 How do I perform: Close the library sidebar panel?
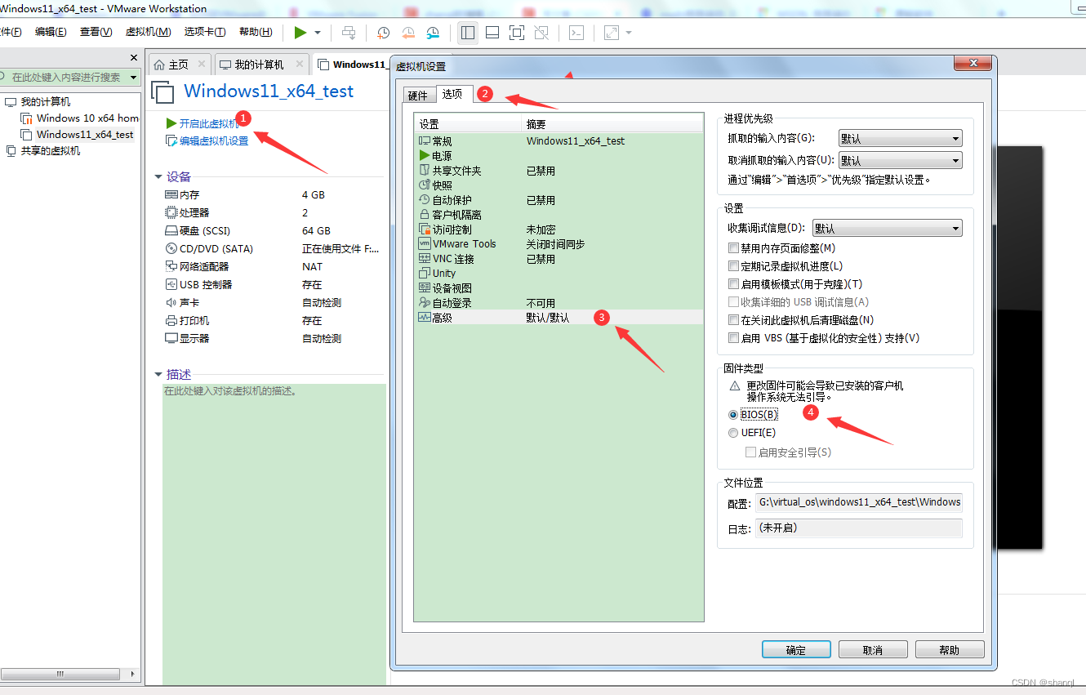coord(135,57)
